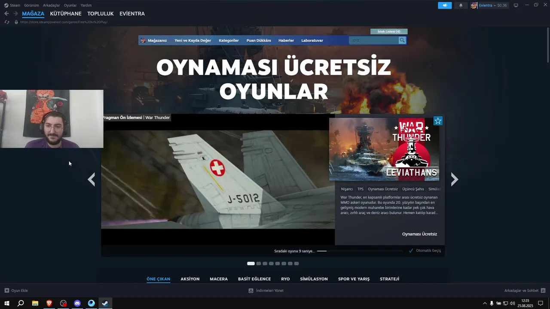Click the next-game countdown progress bar
Screen dimensions: 550x309
click(x=360, y=251)
